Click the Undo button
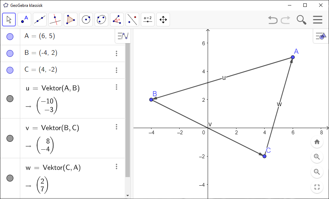This screenshot has height=199, width=329. (x=272, y=20)
